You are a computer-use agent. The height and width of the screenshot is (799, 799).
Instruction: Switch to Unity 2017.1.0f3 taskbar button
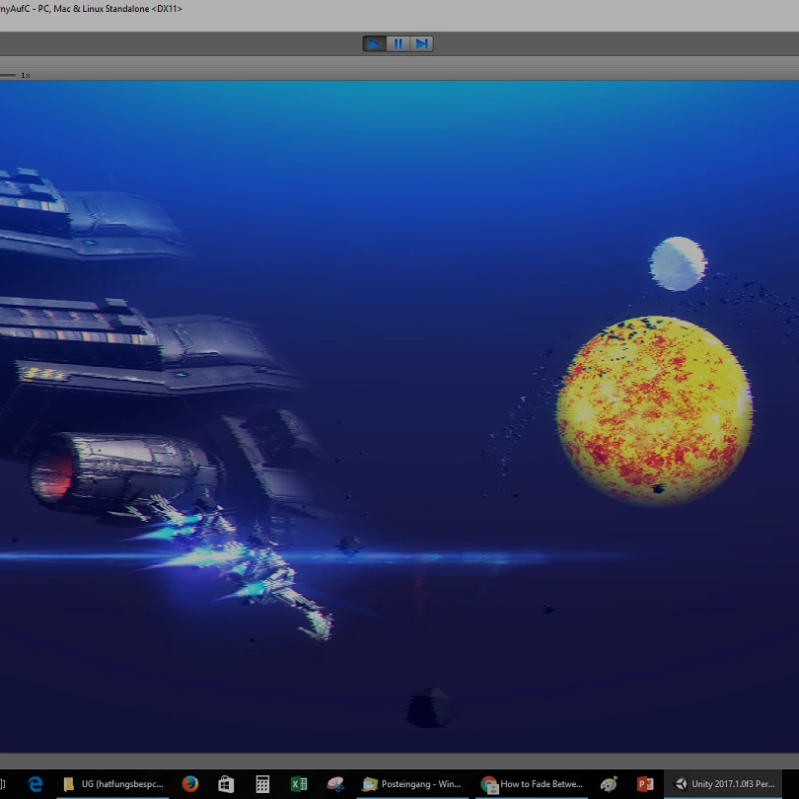(x=731, y=784)
